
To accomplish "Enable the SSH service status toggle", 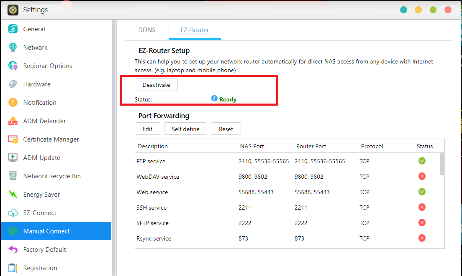I will 422,207.
